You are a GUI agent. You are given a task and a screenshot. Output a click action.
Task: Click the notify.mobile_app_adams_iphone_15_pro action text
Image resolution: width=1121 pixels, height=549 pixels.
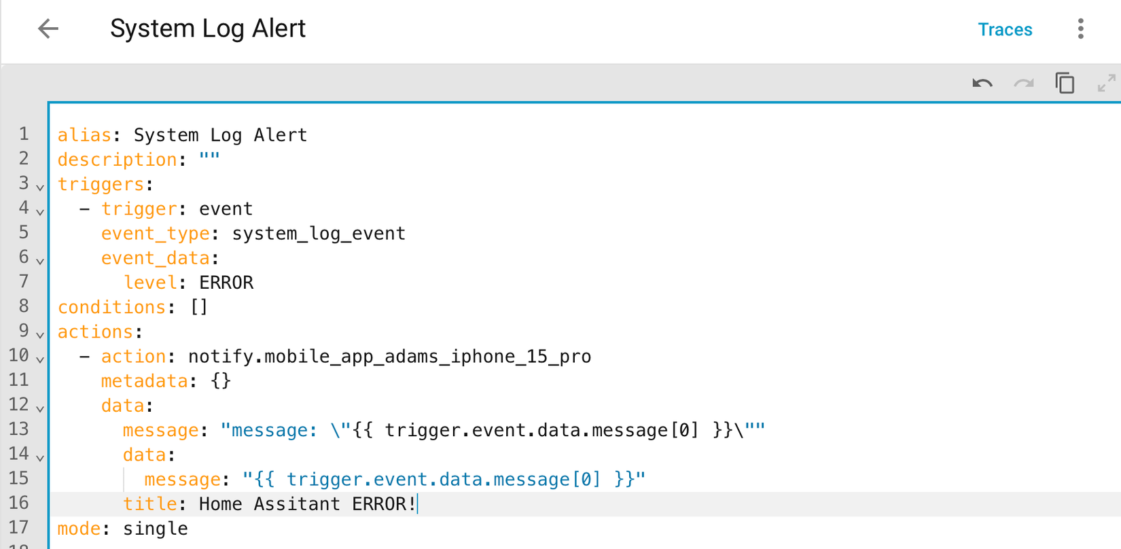click(391, 355)
